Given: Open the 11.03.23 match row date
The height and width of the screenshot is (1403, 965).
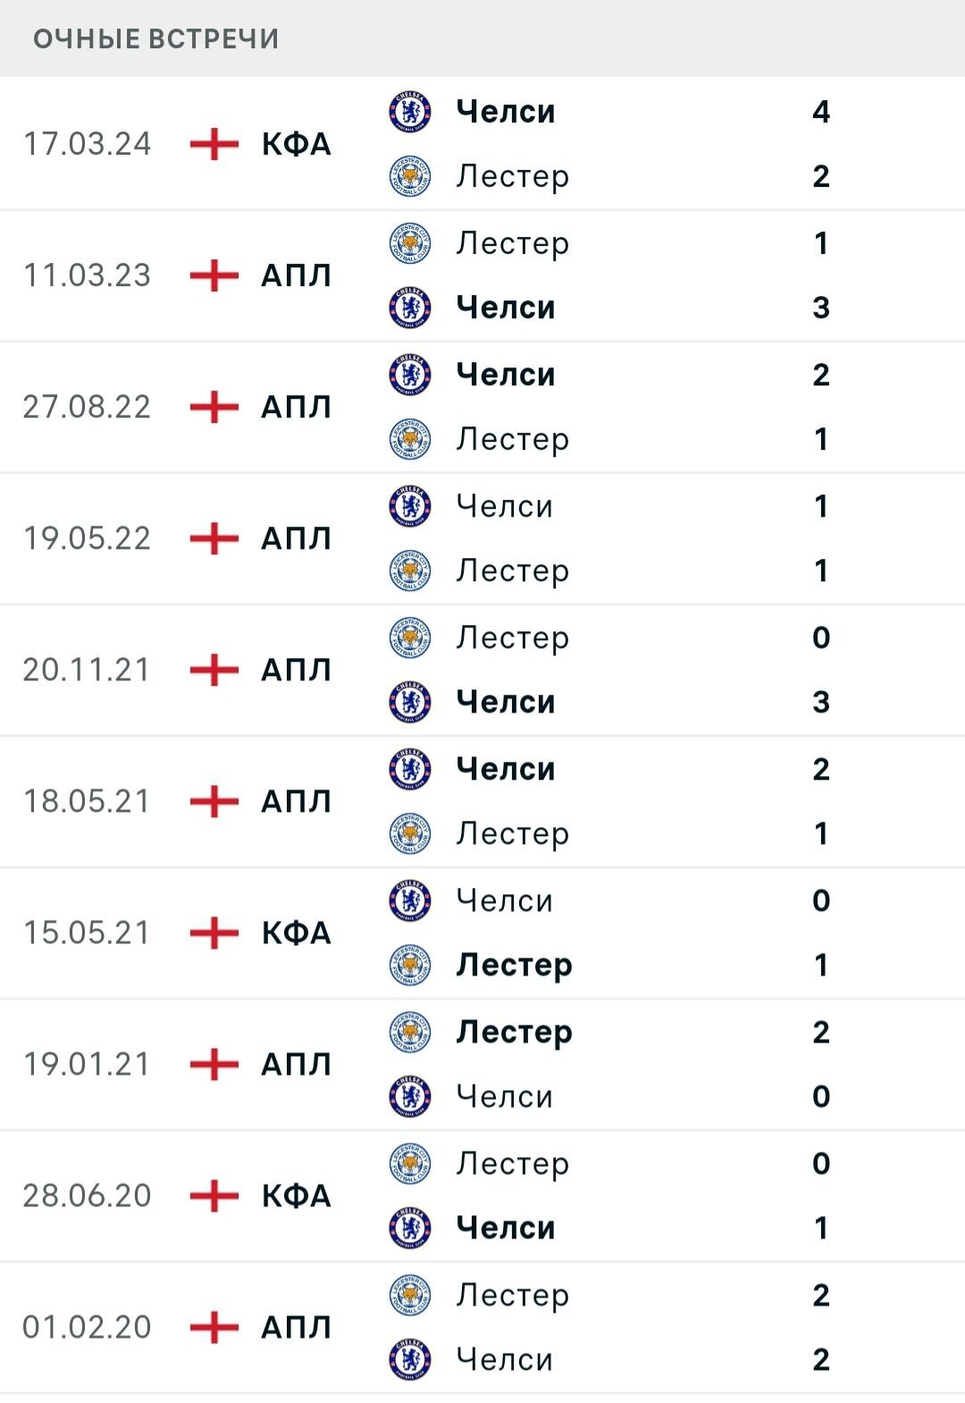Looking at the screenshot, I should [87, 275].
